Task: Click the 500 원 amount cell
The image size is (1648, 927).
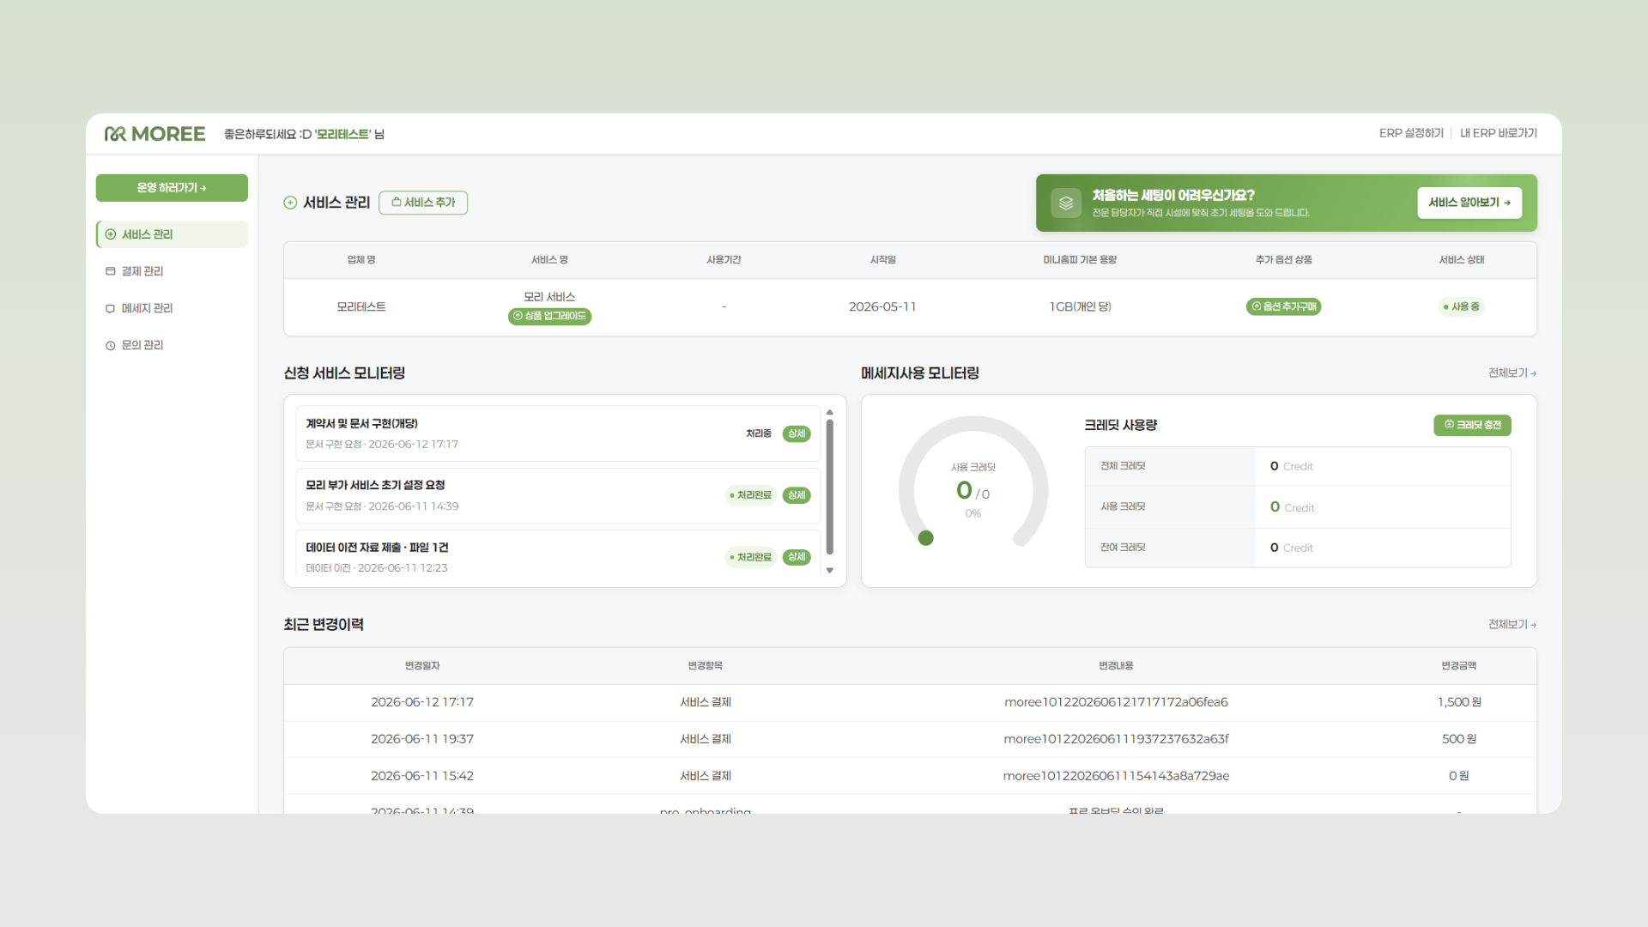Action: click(x=1459, y=739)
